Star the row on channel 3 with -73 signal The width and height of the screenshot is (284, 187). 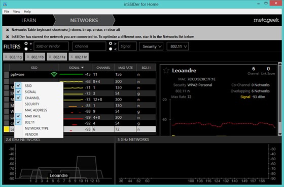7,93
